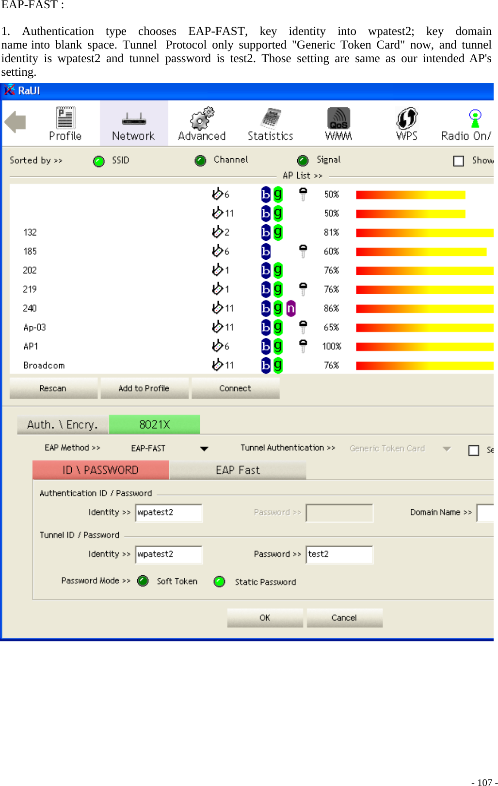
Task: Select the Broadcom network row
Action: tap(251, 365)
